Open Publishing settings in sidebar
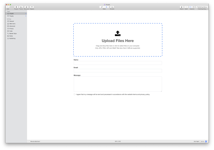 pos(16,38)
